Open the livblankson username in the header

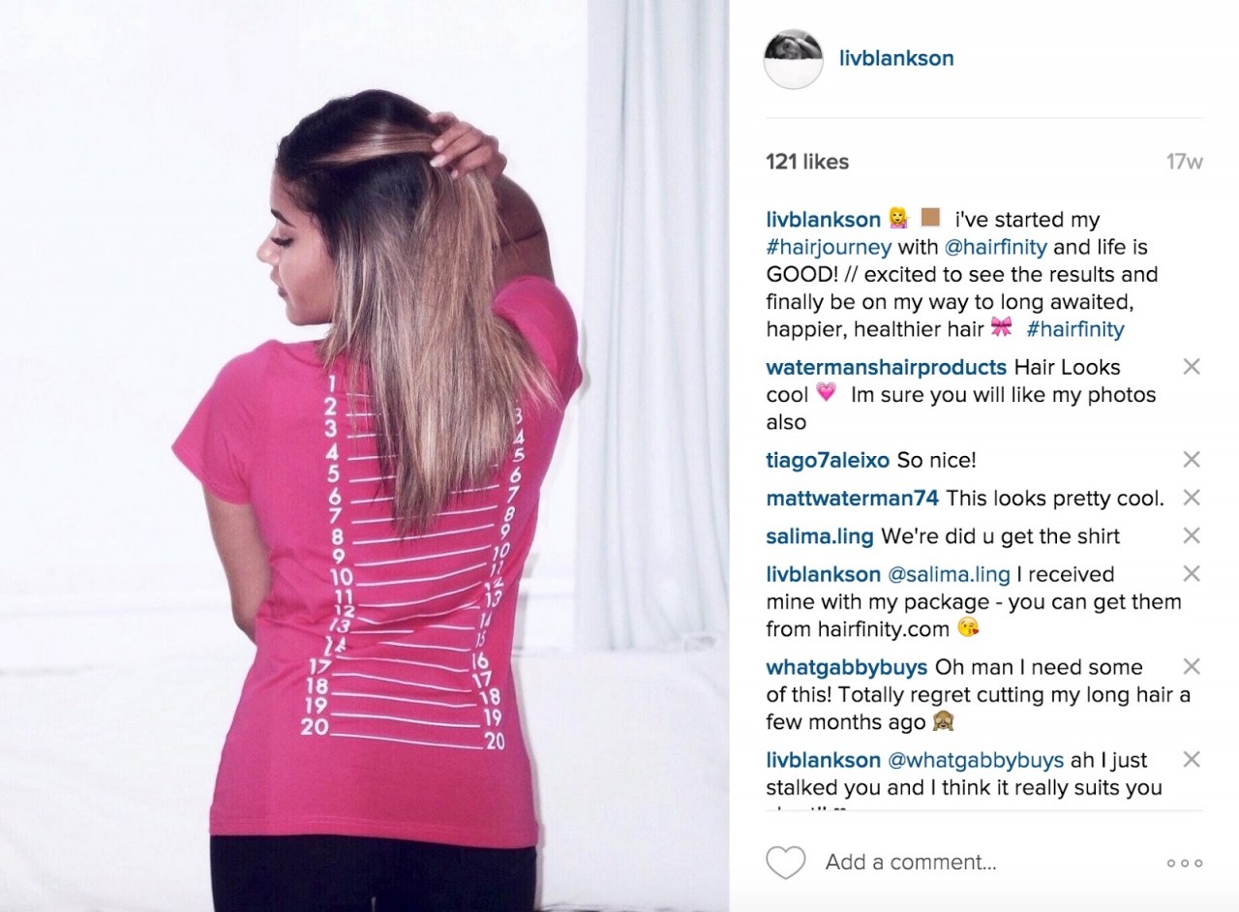(x=896, y=58)
